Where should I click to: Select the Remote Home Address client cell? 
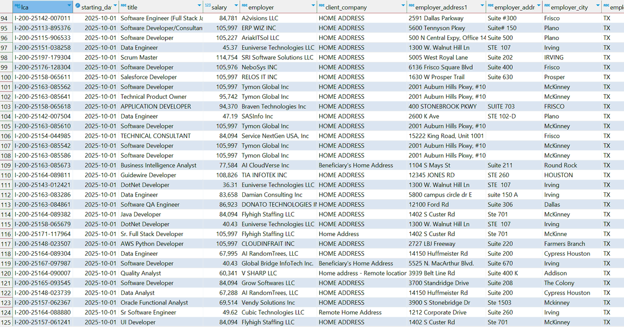point(362,312)
